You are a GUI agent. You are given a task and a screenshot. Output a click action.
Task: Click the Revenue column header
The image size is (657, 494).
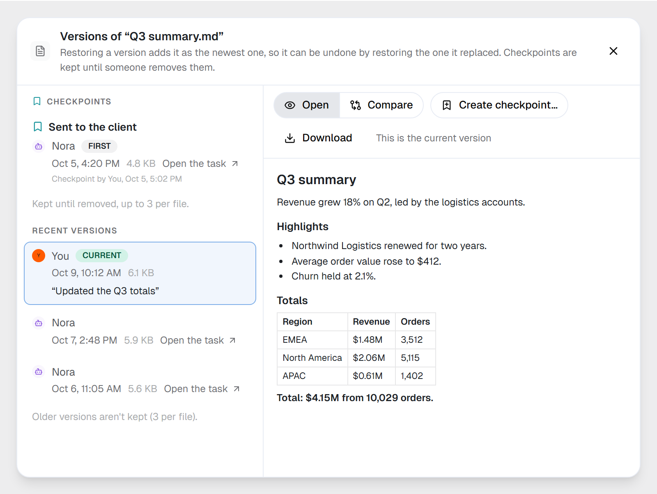[372, 322]
